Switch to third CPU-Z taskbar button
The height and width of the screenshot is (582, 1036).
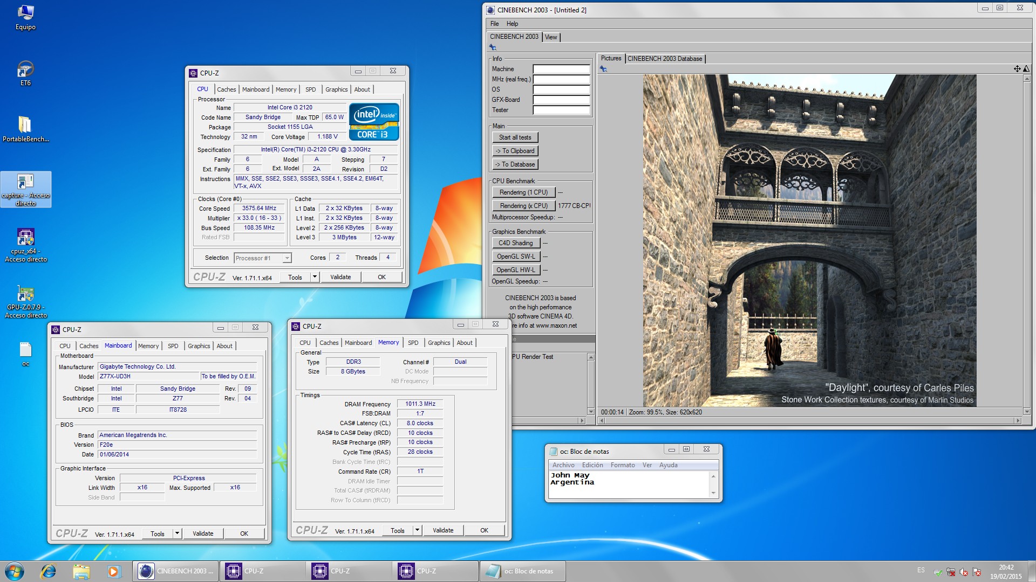click(435, 571)
